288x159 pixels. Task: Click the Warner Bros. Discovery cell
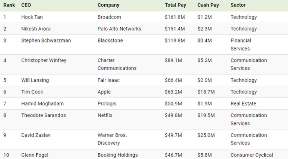112,139
